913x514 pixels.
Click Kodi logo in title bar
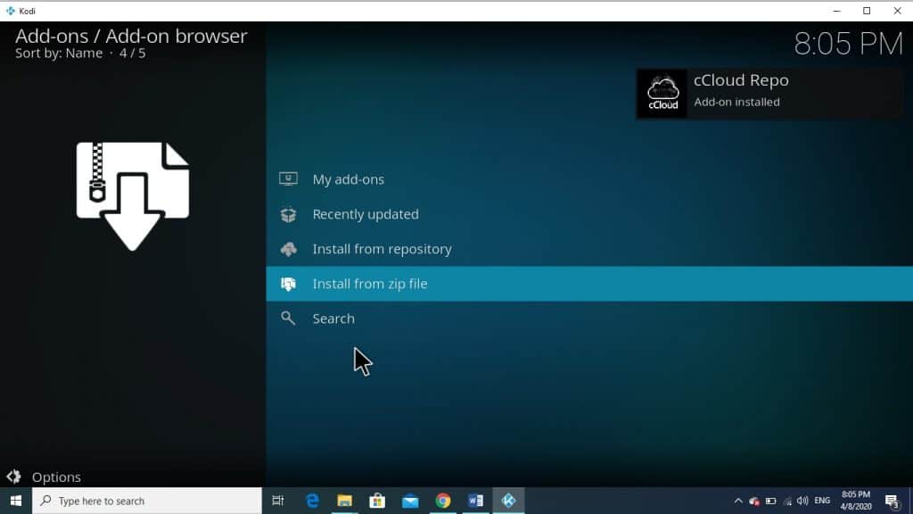[11, 11]
